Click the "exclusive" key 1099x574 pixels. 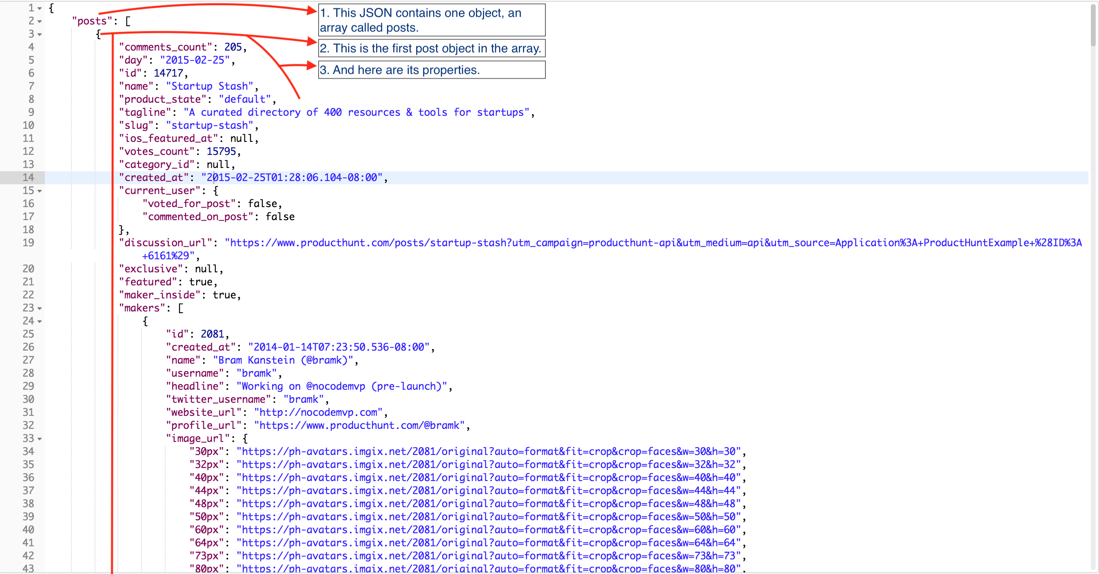pyautogui.click(x=151, y=269)
